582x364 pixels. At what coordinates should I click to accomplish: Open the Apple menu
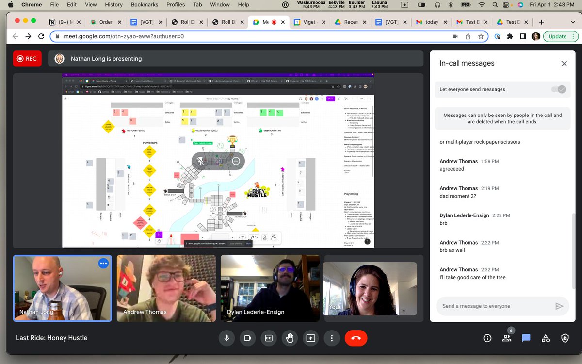click(11, 5)
